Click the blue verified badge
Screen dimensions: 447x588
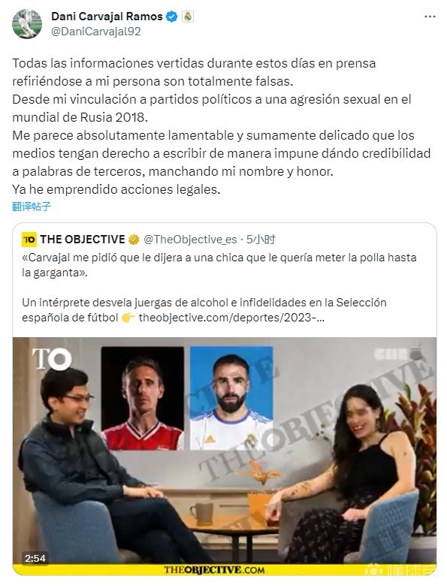point(172,17)
